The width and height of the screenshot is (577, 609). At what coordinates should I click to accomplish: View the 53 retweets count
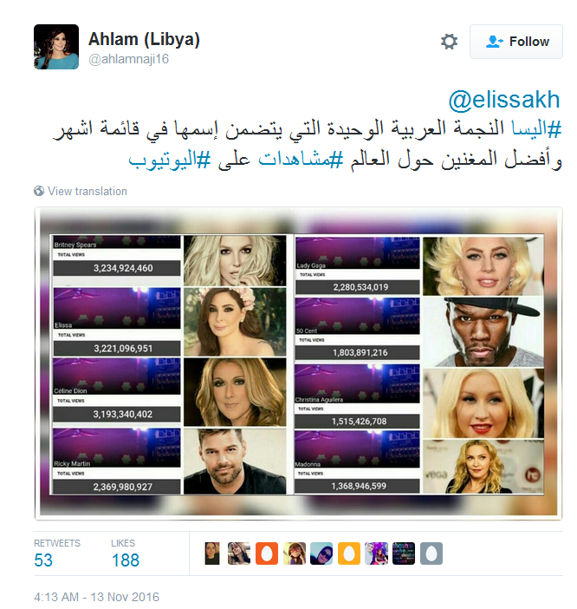(43, 560)
